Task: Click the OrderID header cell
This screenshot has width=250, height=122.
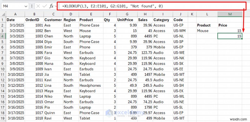Action: [x=34, y=20]
